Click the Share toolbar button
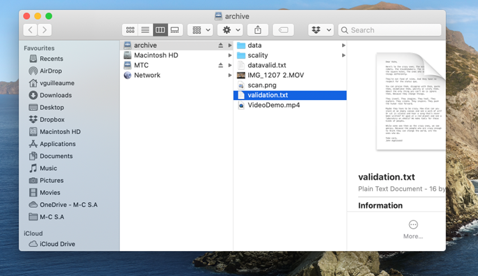478x276 pixels. coord(258,30)
